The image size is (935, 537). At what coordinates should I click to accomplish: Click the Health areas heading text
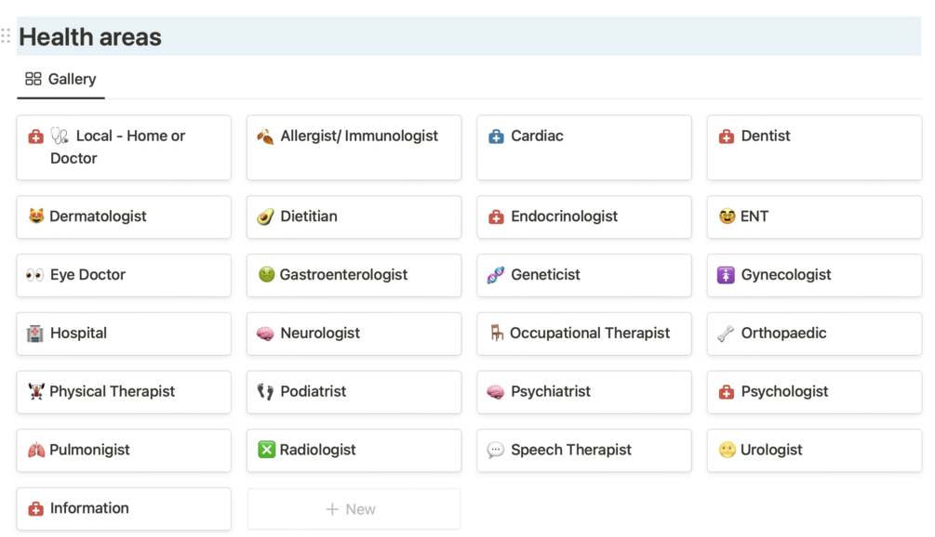(90, 37)
